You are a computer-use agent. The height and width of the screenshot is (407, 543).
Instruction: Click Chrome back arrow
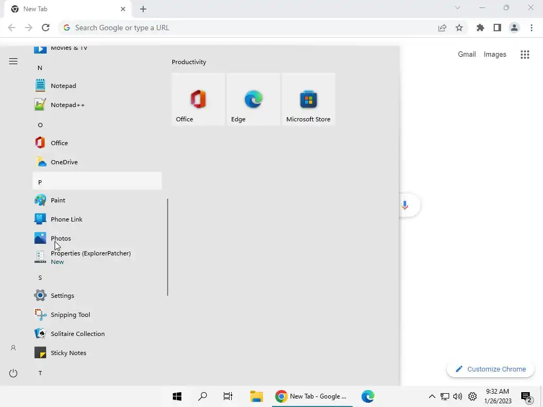[12, 28]
